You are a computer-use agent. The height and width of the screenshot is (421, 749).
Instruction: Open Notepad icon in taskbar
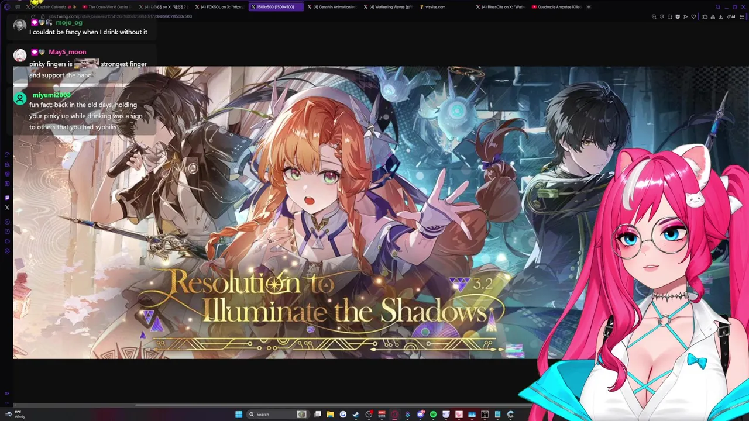(x=497, y=415)
